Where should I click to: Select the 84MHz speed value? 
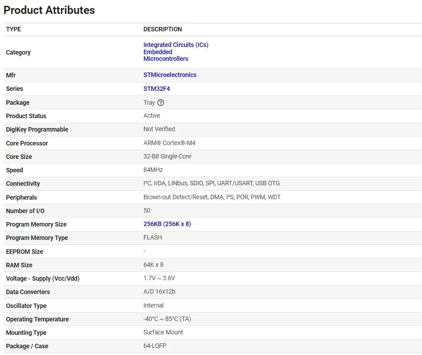pos(153,170)
